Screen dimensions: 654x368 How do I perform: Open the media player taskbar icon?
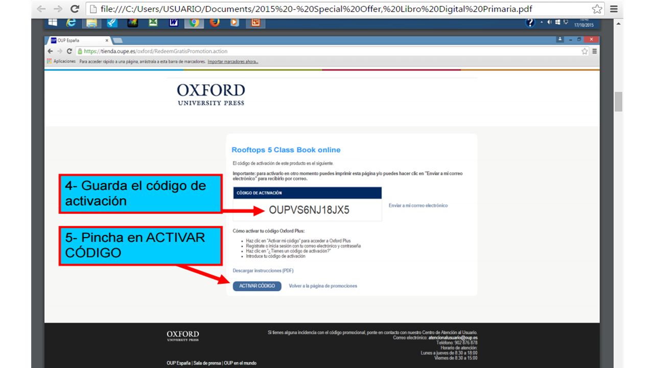[x=235, y=22]
